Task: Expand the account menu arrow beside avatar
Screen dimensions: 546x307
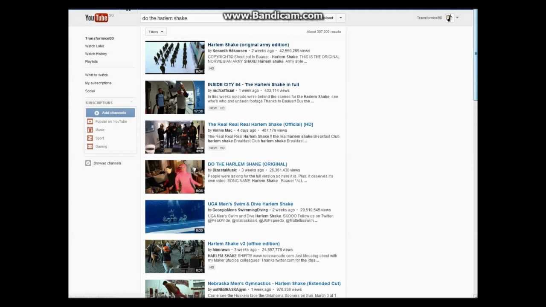Action: [x=457, y=18]
